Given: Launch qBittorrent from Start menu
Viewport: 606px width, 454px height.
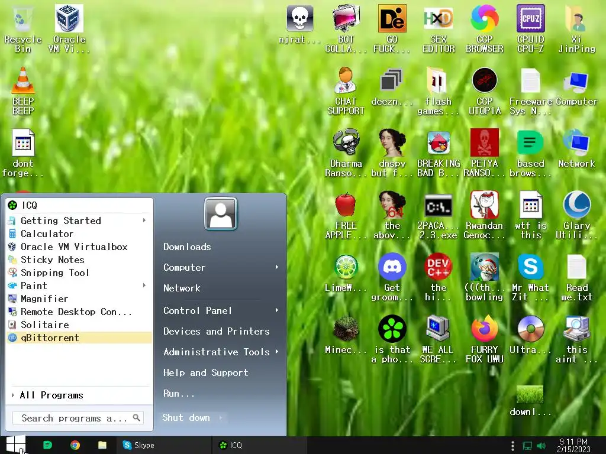Looking at the screenshot, I should point(80,338).
